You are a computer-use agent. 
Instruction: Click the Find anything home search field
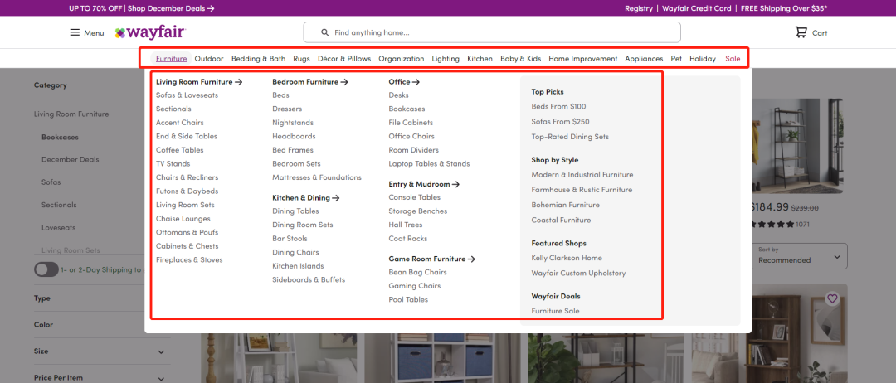(498, 32)
